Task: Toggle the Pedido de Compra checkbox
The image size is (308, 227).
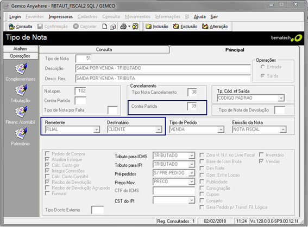Action: tap(47, 153)
